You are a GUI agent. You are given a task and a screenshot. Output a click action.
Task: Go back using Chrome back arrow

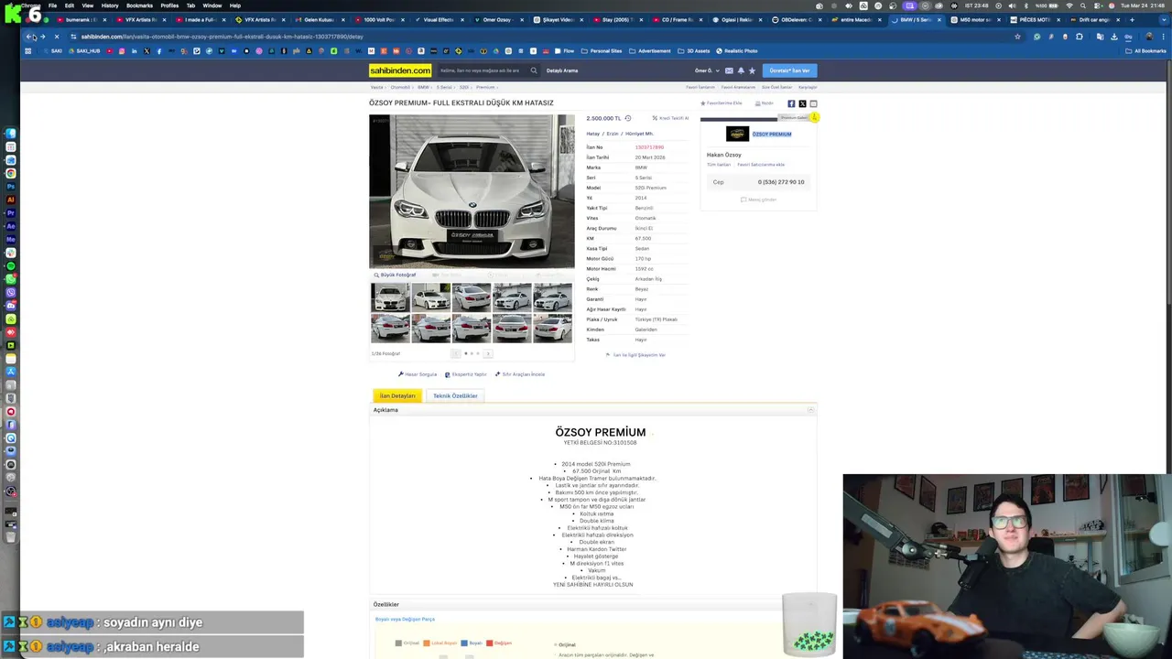[29, 37]
